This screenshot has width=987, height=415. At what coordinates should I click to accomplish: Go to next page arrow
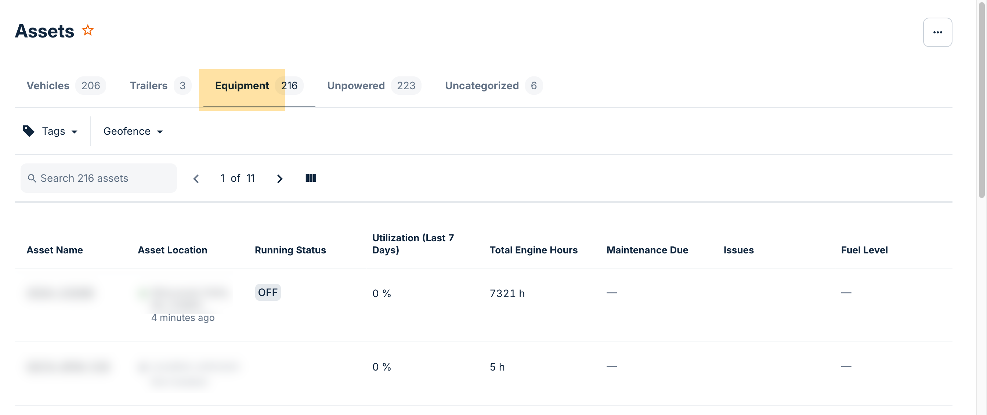[x=280, y=178]
